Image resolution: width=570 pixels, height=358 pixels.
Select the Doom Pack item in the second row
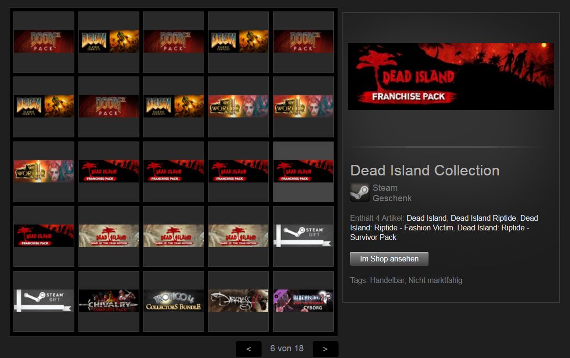(109, 107)
